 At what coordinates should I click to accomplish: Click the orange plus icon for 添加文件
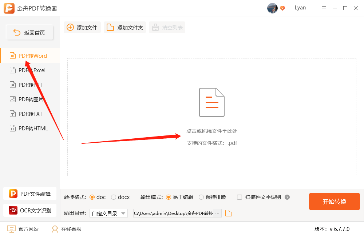(70, 27)
